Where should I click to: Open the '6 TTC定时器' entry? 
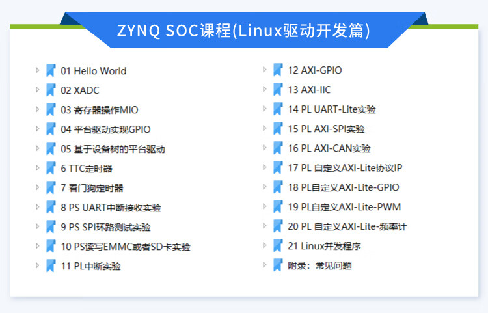pos(87,169)
